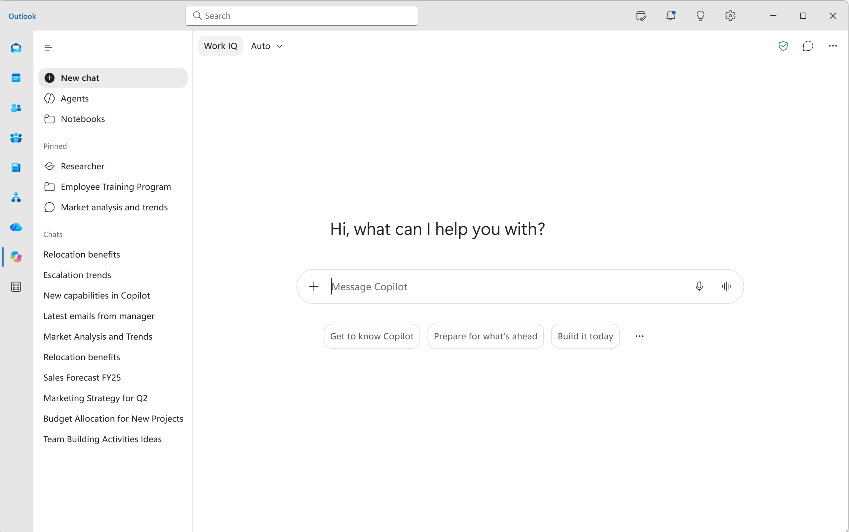This screenshot has width=849, height=532.
Task: Click the Outlook title link
Action: [22, 16]
